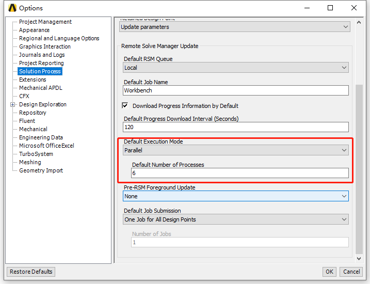Select TurboSystem item

point(36,154)
